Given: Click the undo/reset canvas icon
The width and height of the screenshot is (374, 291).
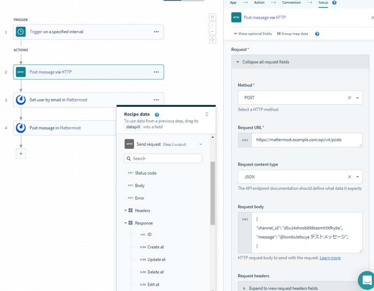Looking at the screenshot, I should coord(212,17).
